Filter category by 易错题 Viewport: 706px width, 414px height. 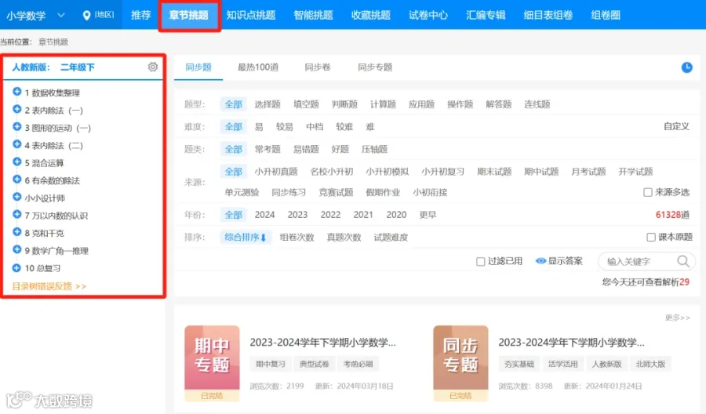pyautogui.click(x=306, y=150)
